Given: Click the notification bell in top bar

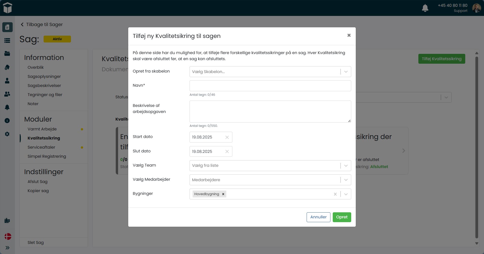Looking at the screenshot, I should pos(425,8).
